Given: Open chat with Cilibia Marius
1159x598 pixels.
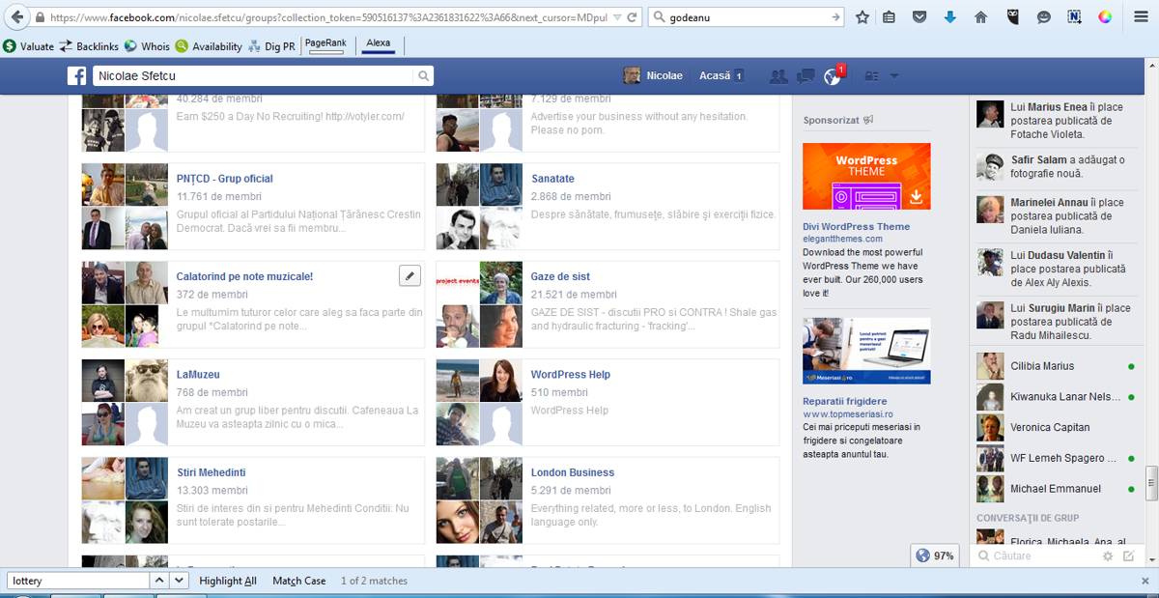Looking at the screenshot, I should [x=1055, y=366].
